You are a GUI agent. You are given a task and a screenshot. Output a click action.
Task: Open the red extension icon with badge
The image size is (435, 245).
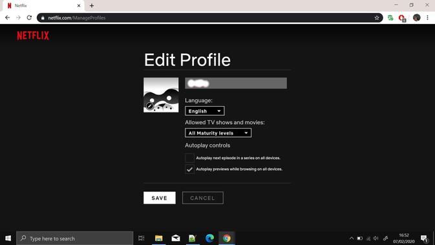pos(401,18)
